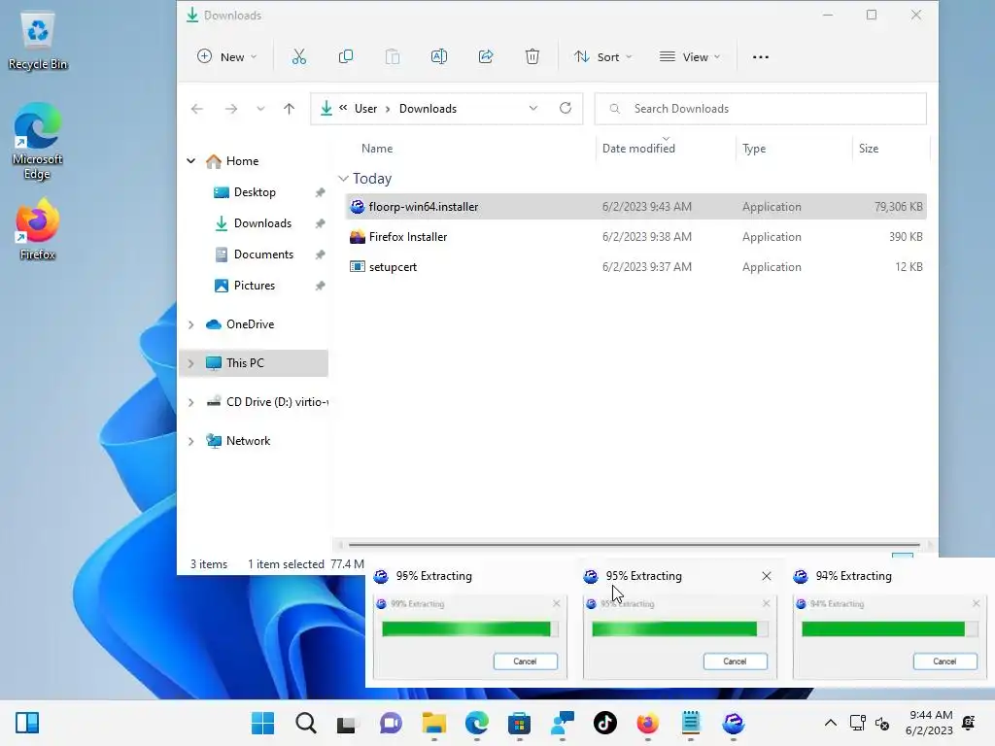Click the User breadcrumb in address bar
Screen dimensions: 995x746
(x=365, y=109)
